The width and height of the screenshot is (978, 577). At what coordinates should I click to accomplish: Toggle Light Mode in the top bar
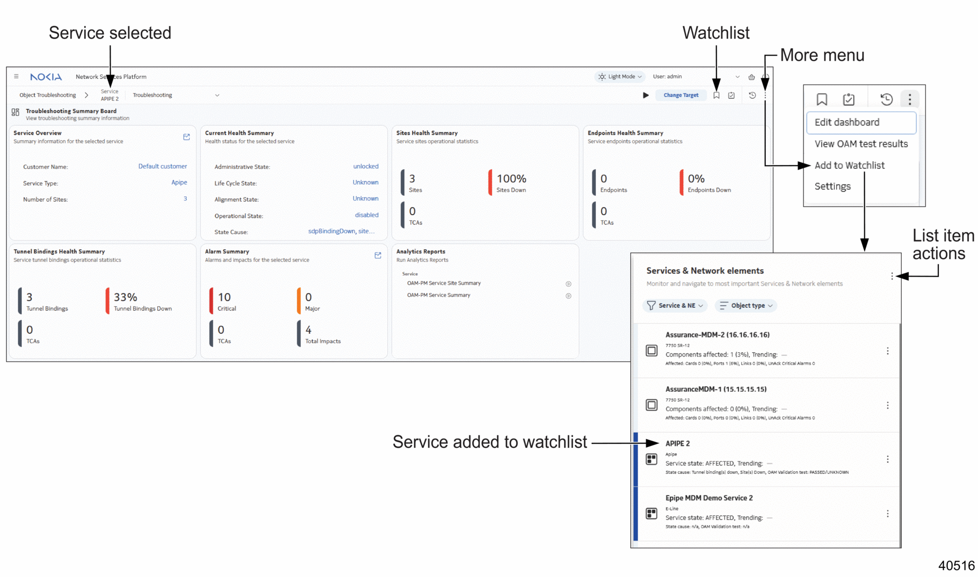click(x=619, y=77)
